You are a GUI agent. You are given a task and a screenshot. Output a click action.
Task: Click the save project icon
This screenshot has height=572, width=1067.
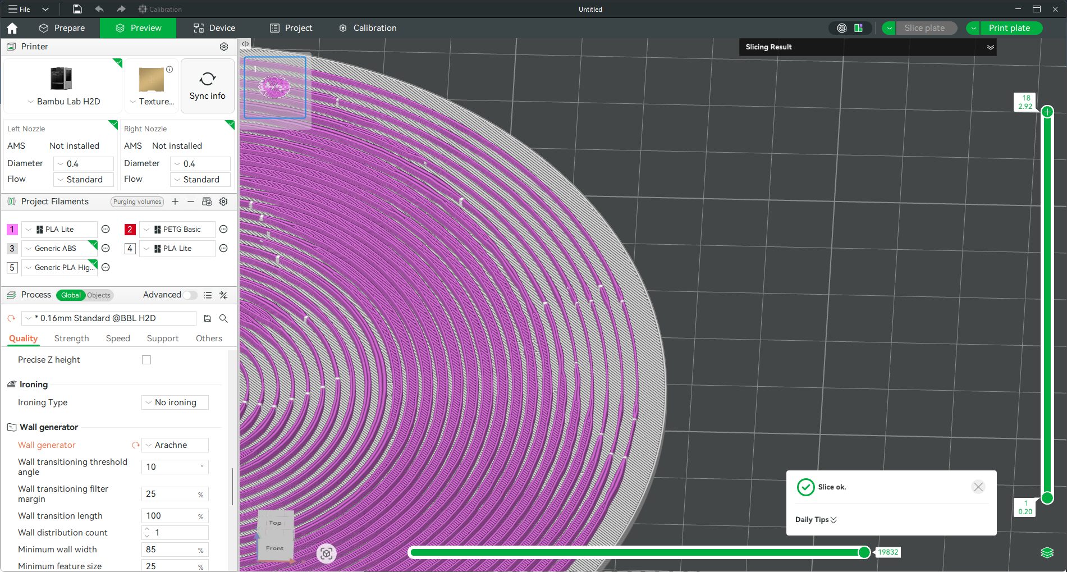pos(77,9)
